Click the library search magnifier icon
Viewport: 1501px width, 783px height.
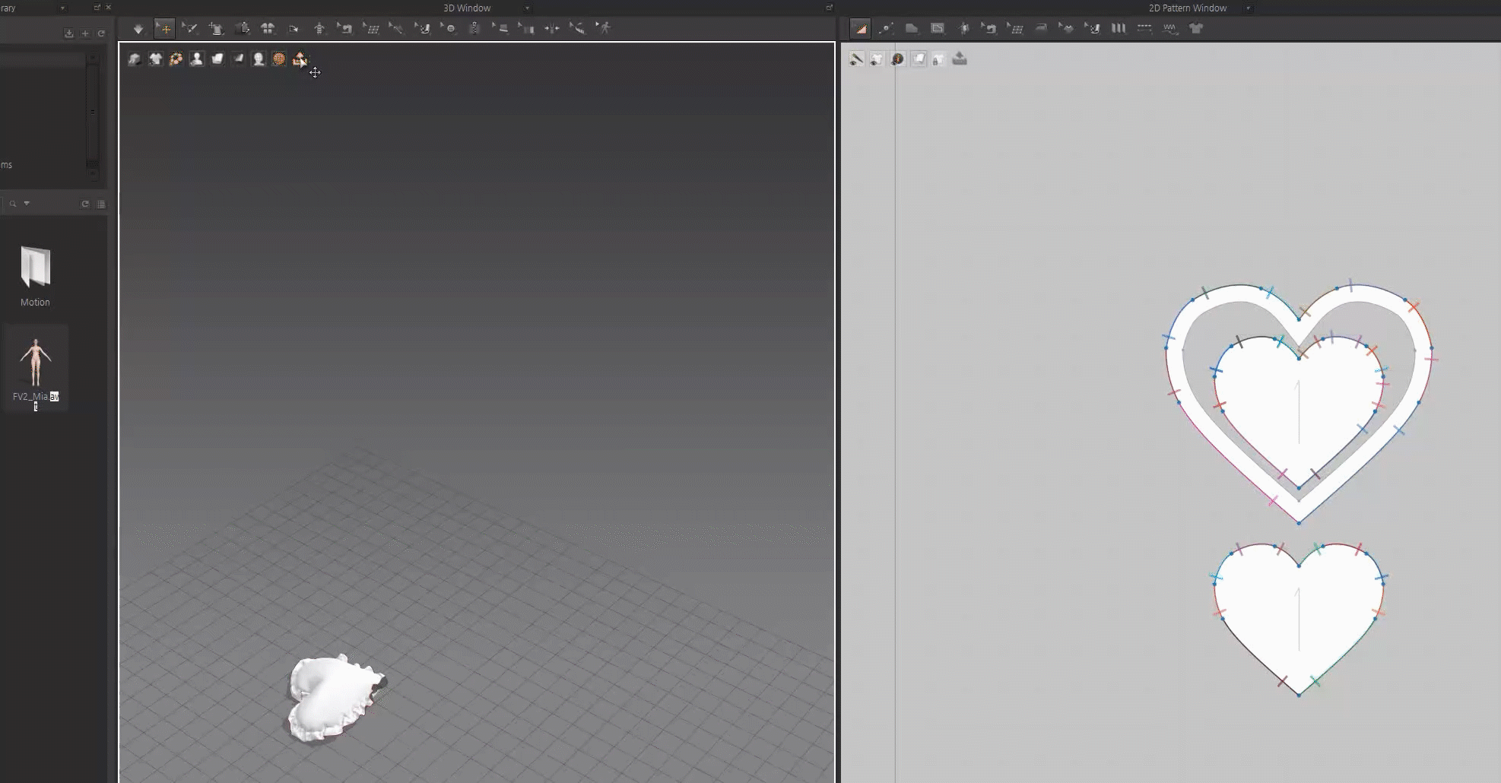coord(12,204)
